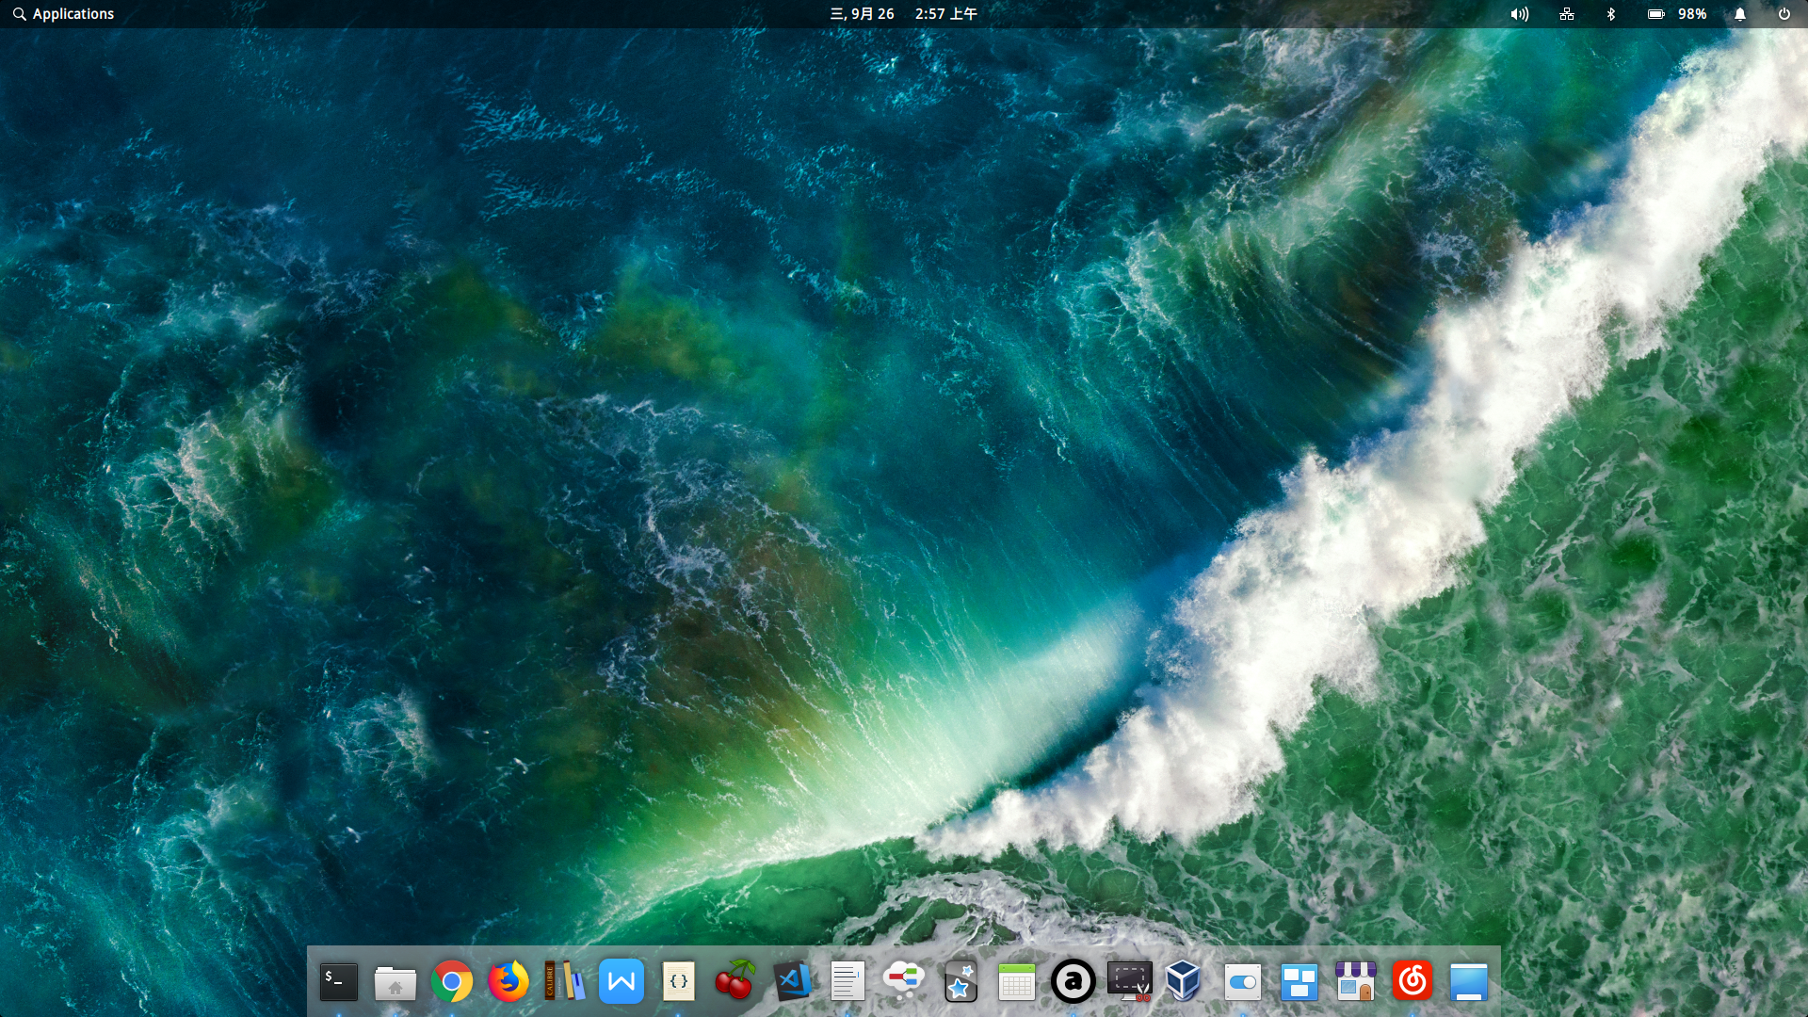The height and width of the screenshot is (1017, 1808).
Task: Launch the AppCenter software store
Action: [1356, 981]
